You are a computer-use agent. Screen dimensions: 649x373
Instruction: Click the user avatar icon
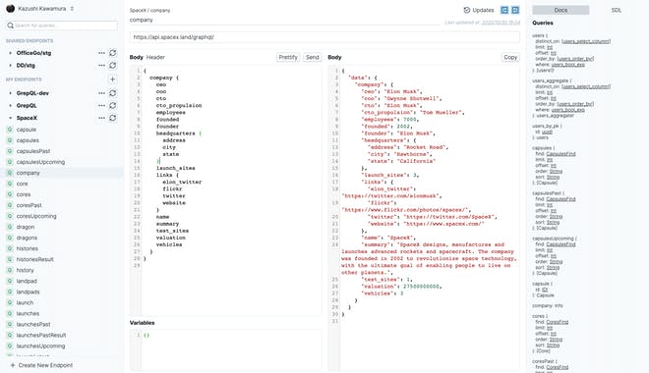point(11,8)
